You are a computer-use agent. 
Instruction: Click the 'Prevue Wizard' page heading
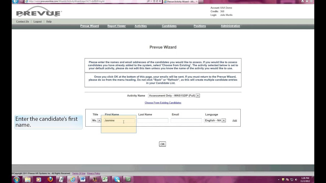click(x=163, y=47)
